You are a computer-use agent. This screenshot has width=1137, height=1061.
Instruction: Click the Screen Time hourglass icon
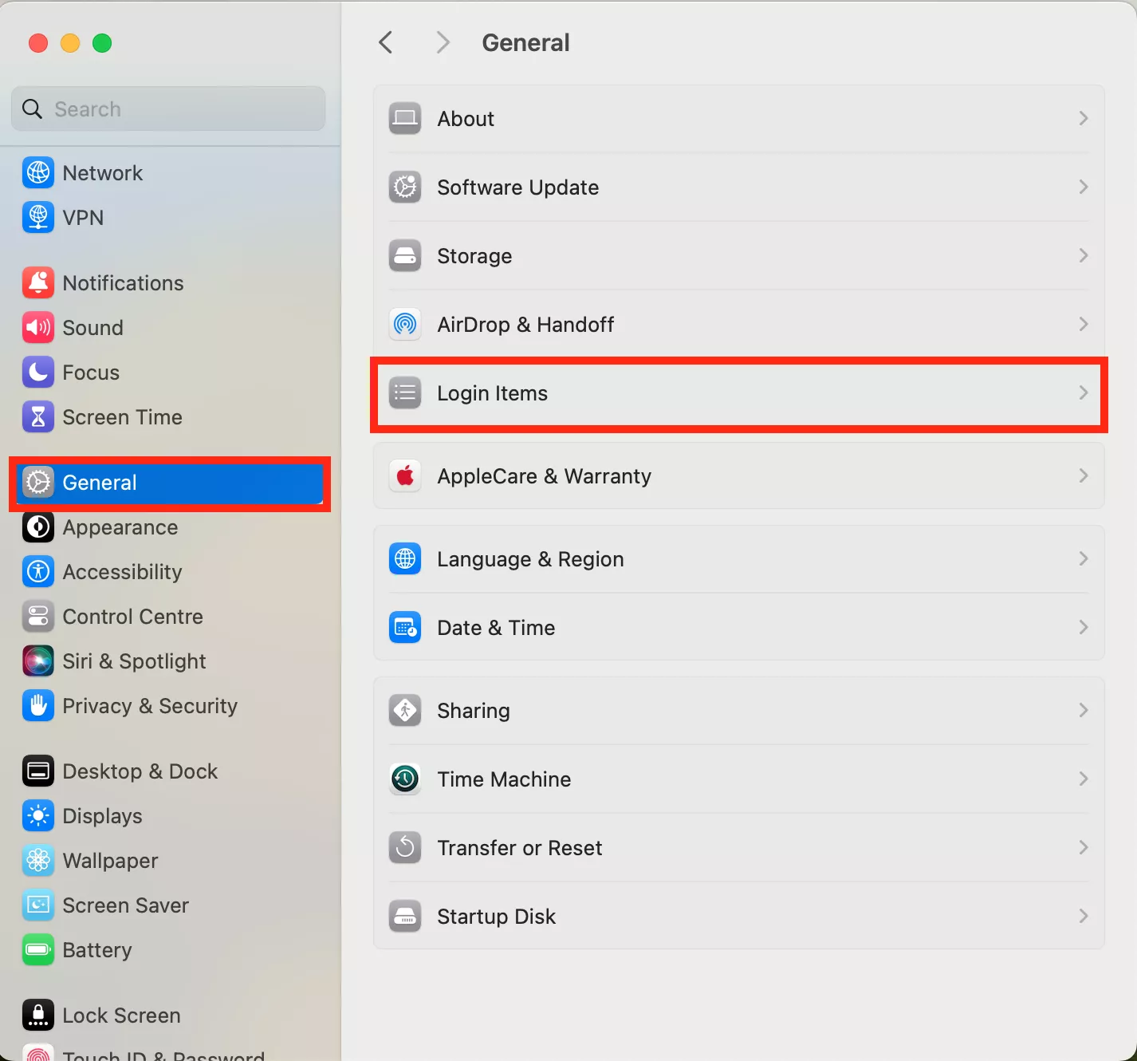click(38, 417)
